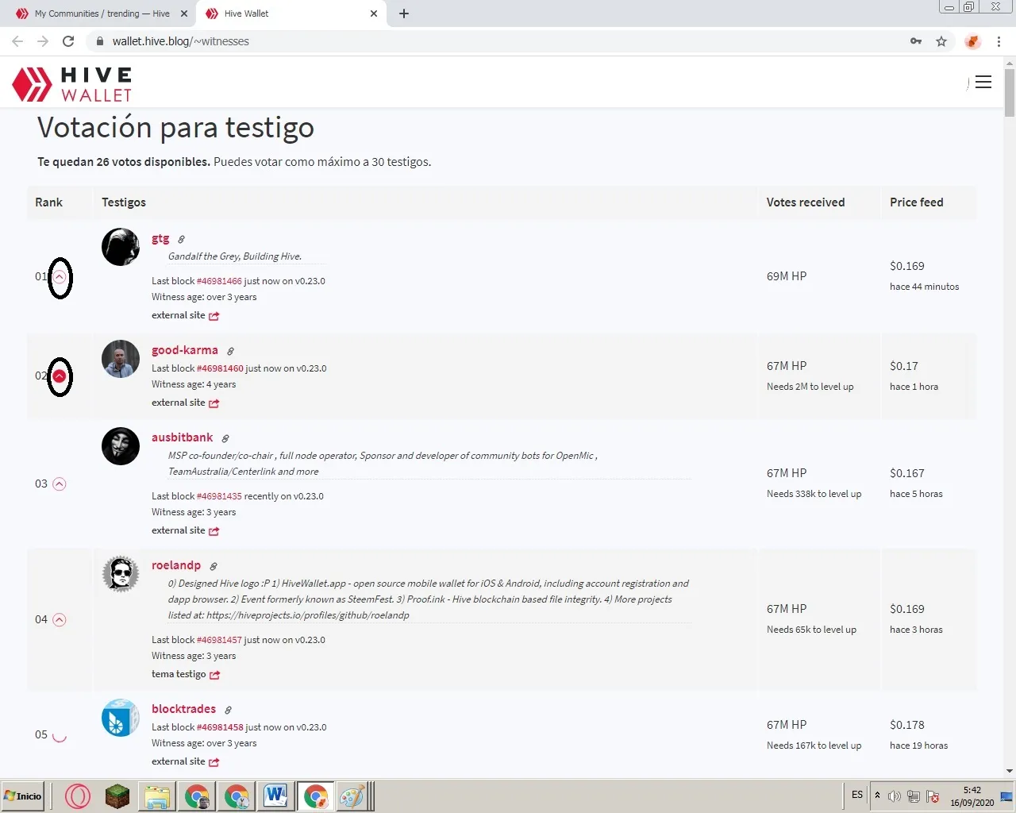Open the ausbitbank witness profile link
Screen dimensions: 1016x813
(183, 437)
